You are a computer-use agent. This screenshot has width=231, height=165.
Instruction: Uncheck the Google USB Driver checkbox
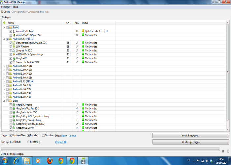(x=11, y=128)
